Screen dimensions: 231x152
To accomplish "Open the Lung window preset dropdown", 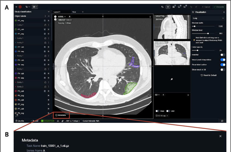I will 208,18.
